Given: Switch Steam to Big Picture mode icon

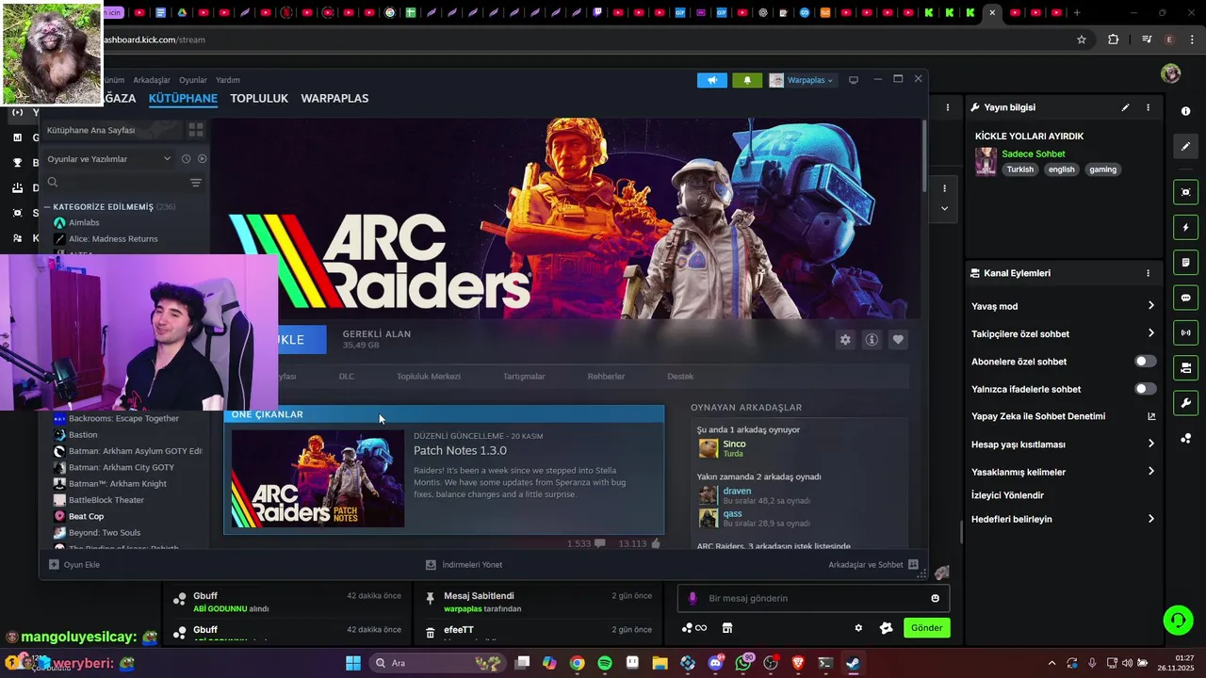Looking at the screenshot, I should [x=854, y=80].
